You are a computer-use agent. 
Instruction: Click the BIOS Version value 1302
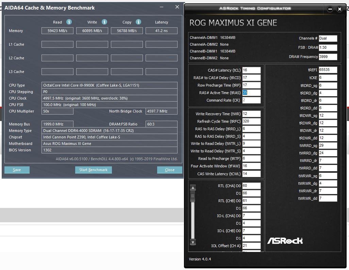click(x=110, y=150)
